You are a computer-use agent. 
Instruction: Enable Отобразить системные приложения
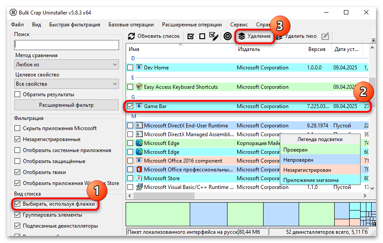(x=17, y=150)
